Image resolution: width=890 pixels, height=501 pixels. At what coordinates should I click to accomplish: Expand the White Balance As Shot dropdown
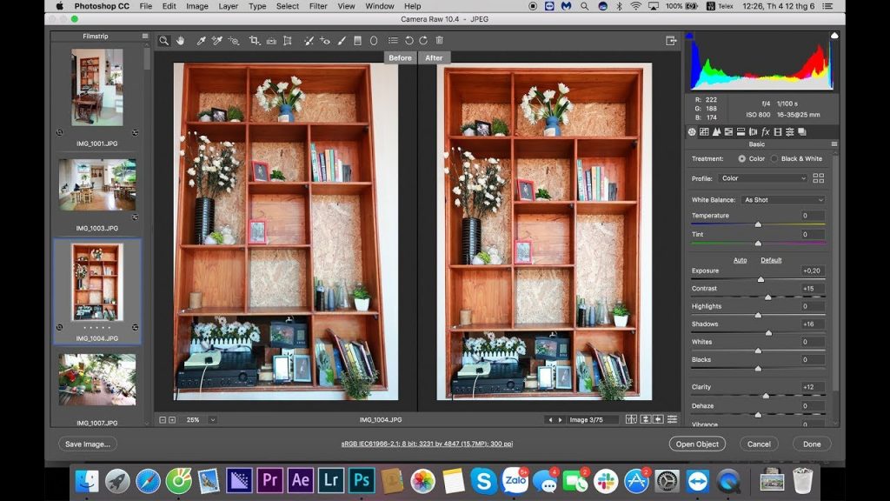pyautogui.click(x=783, y=200)
